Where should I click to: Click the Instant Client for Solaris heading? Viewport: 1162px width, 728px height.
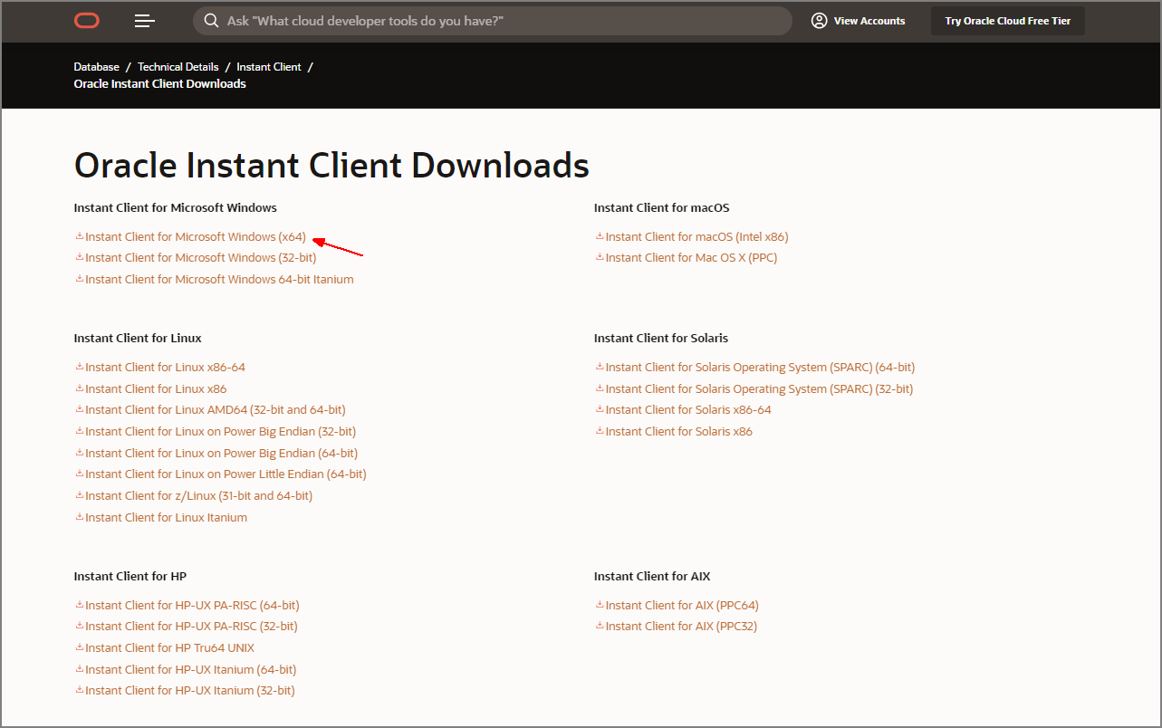[661, 338]
